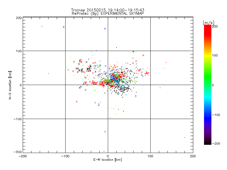Viewport: 227px width, 170px height.
Task: Click the y-axis tick label '200'
Action: [19, 18]
